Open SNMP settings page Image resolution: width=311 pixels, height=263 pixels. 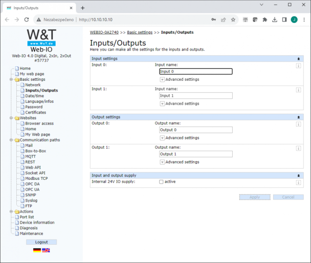coord(31,195)
